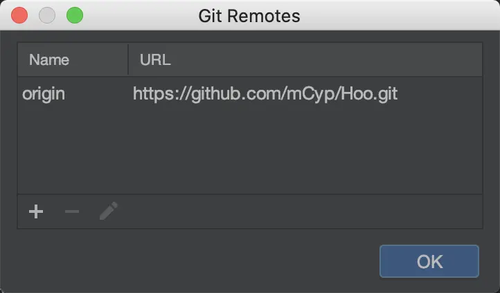
Task: Click the Git Remotes title text
Action: [x=249, y=16]
